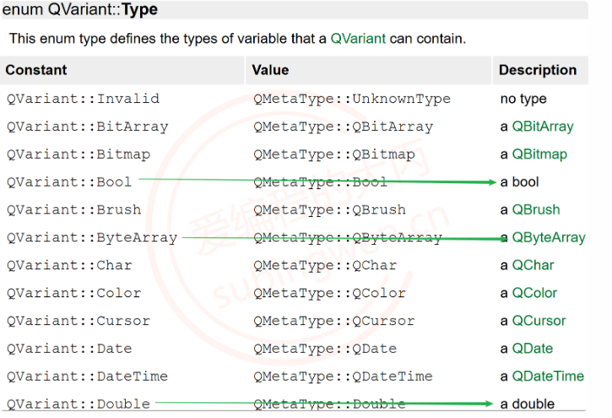Click the QCursor link
Screen dimensions: 612x418
pos(539,321)
